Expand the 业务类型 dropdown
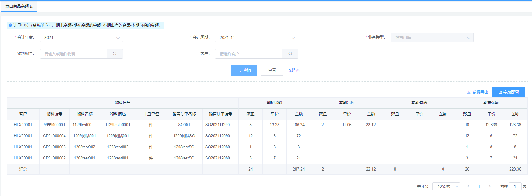This screenshot has height=196, width=532. click(x=432, y=37)
